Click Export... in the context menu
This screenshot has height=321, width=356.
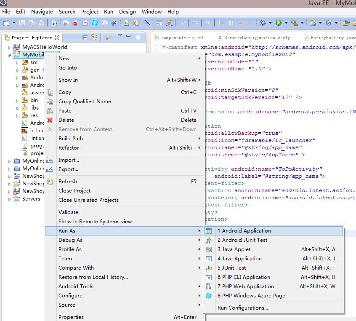coord(68,169)
